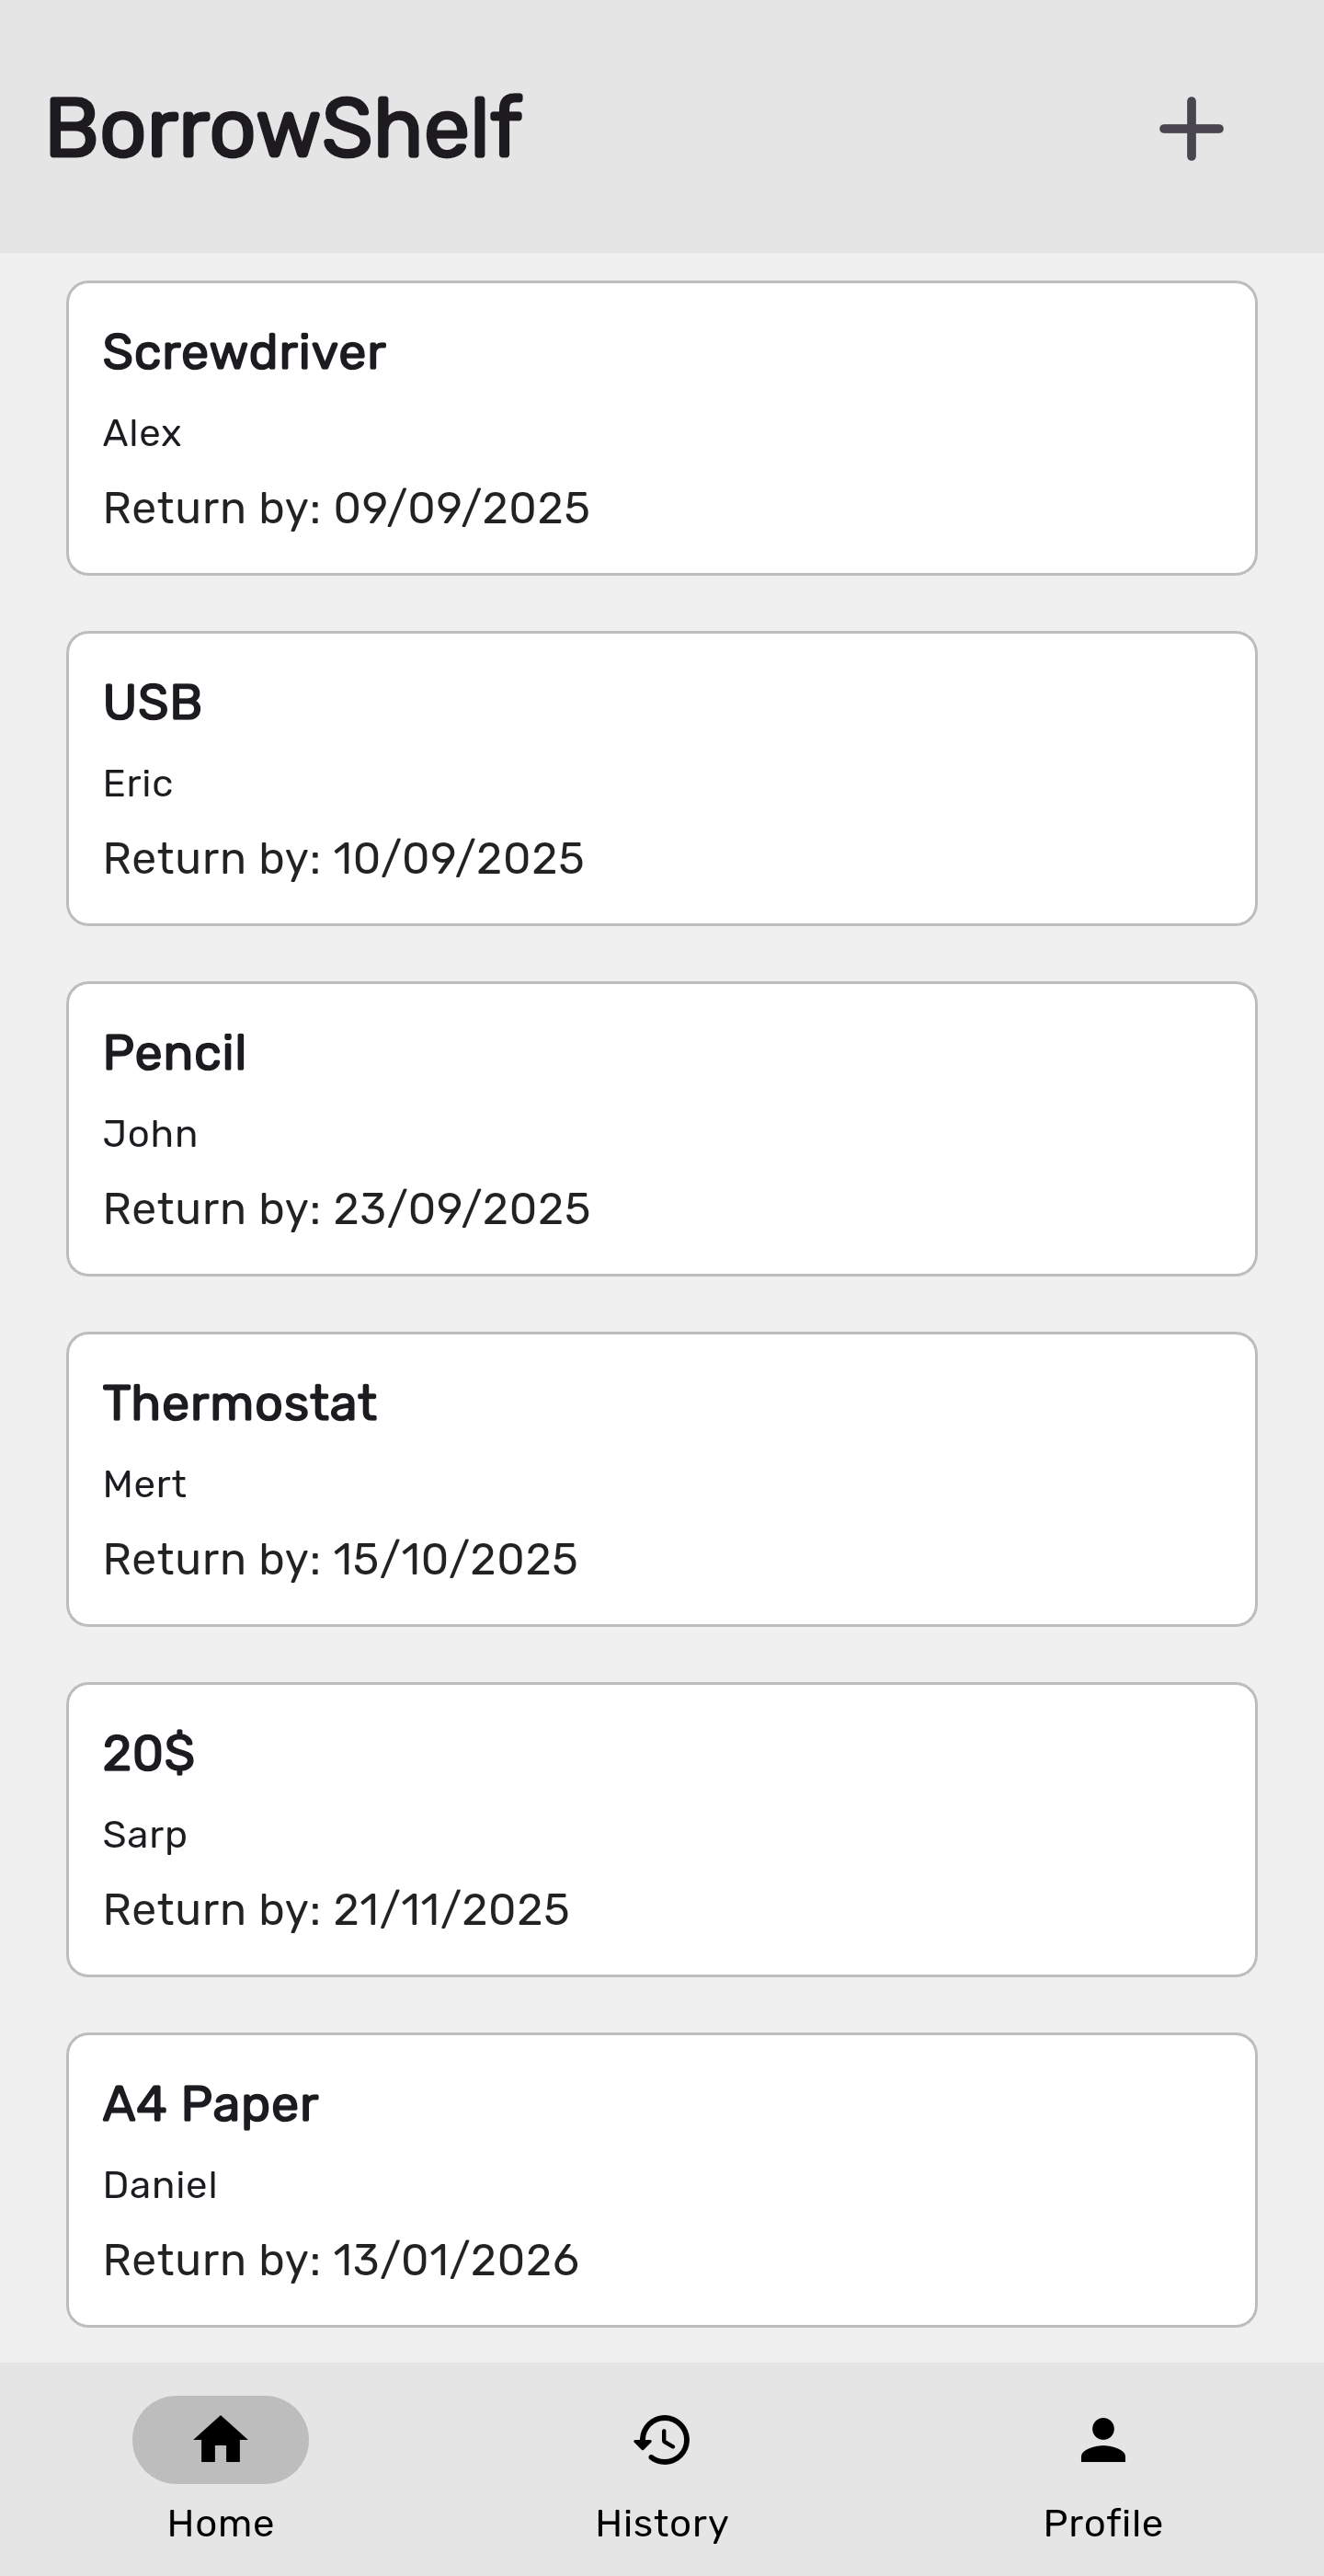Screen dimensions: 1324x2576
Task: Open the A4 Paper item card
Action: (661, 2180)
